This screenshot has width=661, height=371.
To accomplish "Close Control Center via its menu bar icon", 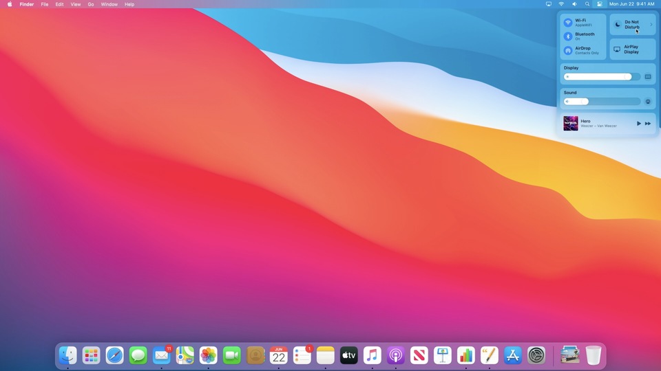I will [x=600, y=4].
